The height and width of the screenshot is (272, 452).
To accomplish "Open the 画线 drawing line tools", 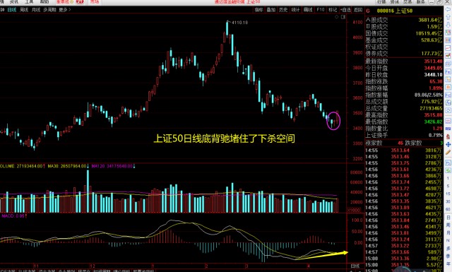I will 308,9.
